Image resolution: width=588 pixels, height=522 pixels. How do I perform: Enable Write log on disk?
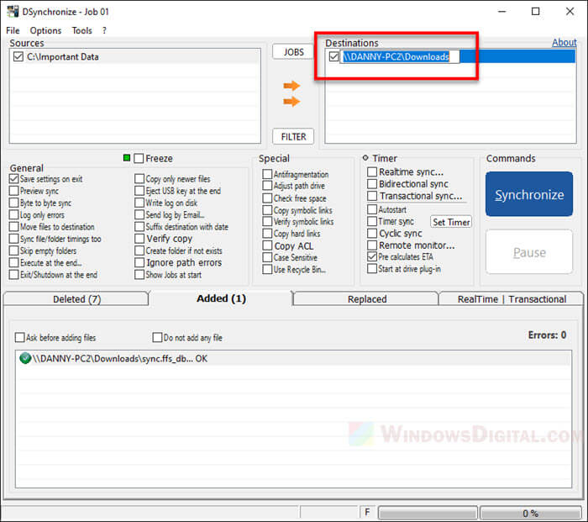(139, 203)
